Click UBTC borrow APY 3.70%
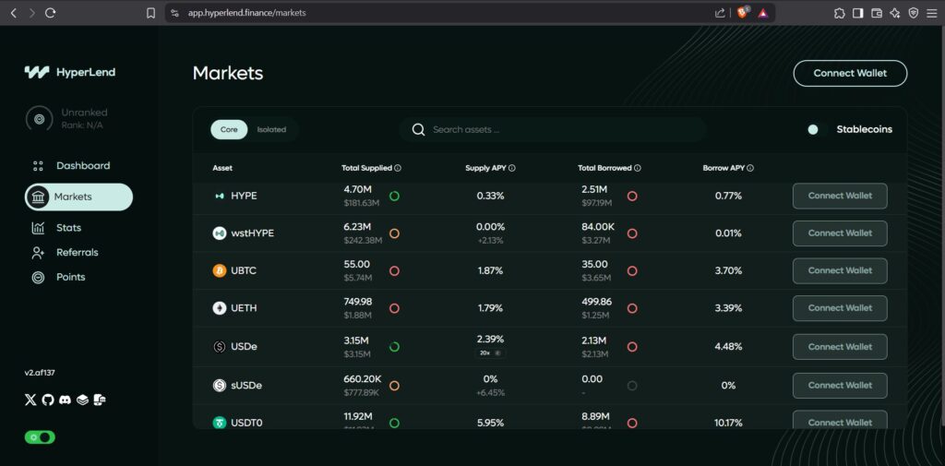 pos(728,270)
